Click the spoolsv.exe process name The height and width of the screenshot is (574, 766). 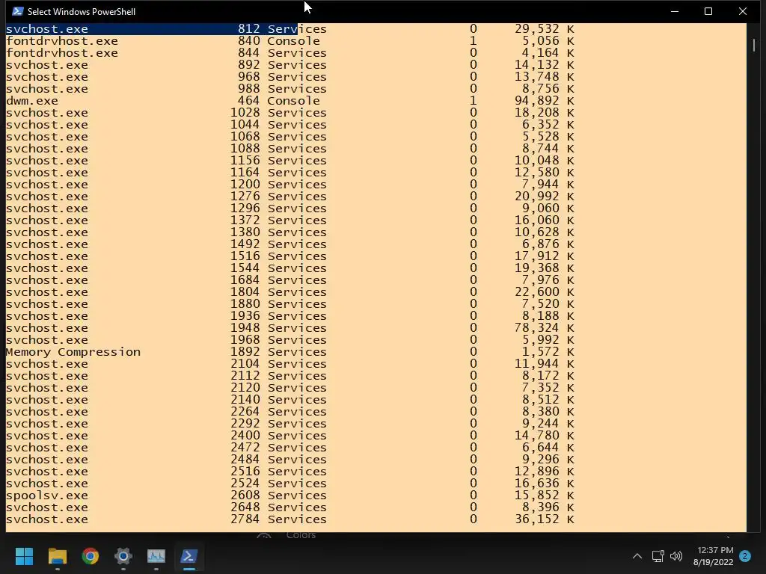(x=47, y=496)
